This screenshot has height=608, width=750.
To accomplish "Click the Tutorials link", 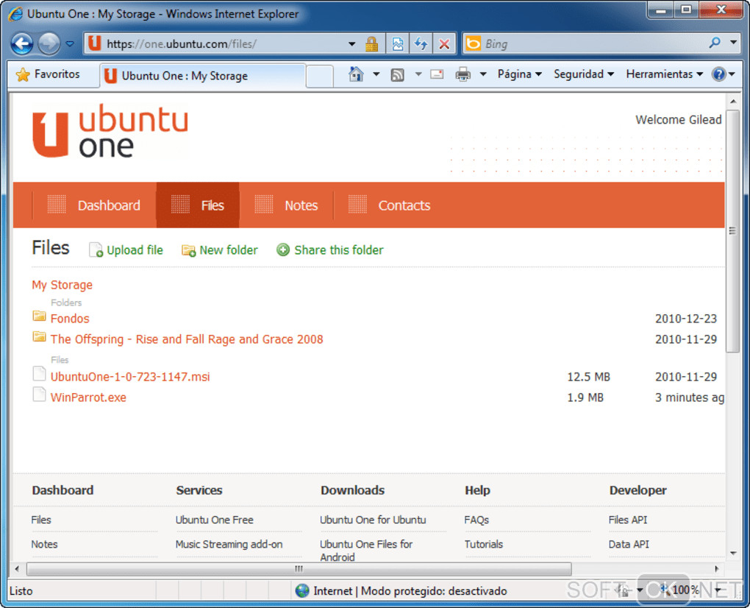I will (x=484, y=544).
